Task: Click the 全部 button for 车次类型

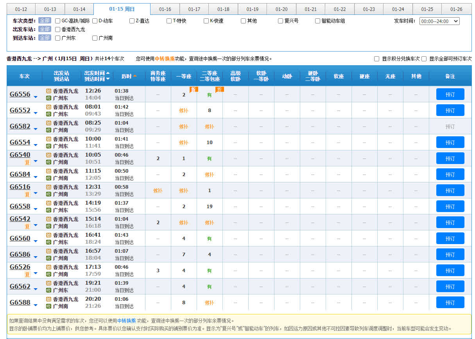Action: pos(45,20)
